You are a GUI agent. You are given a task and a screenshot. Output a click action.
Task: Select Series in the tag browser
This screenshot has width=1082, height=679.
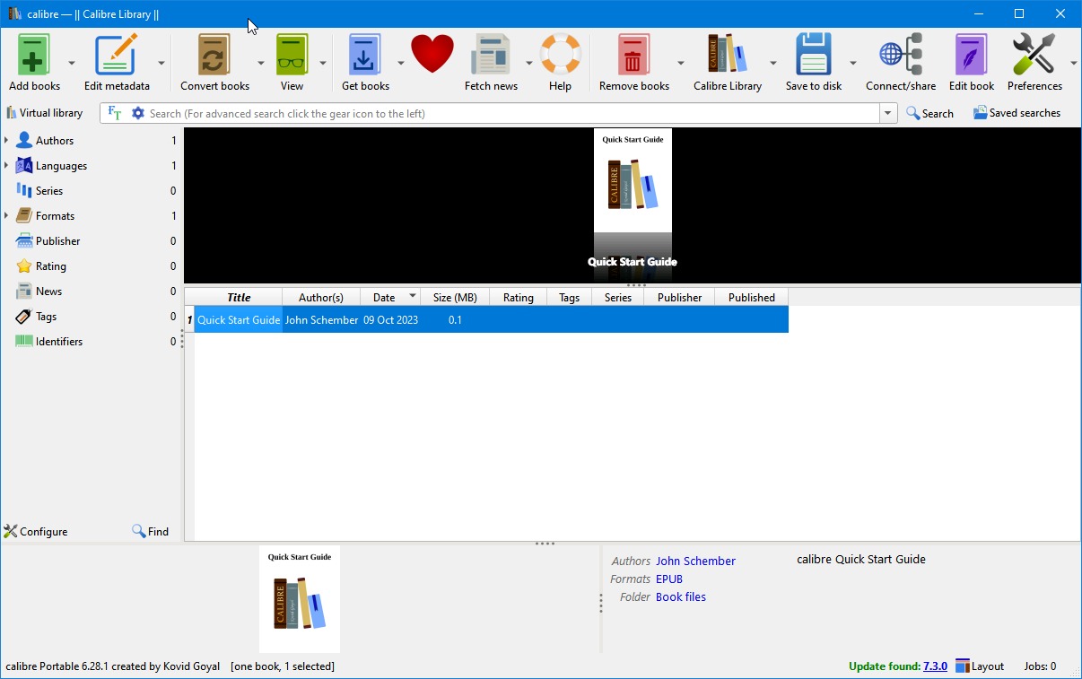[49, 191]
